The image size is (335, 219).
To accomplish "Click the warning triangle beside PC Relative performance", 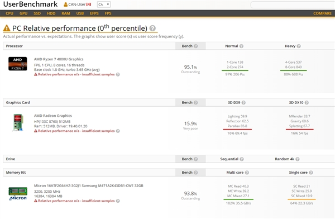I will pyautogui.click(x=7, y=28).
